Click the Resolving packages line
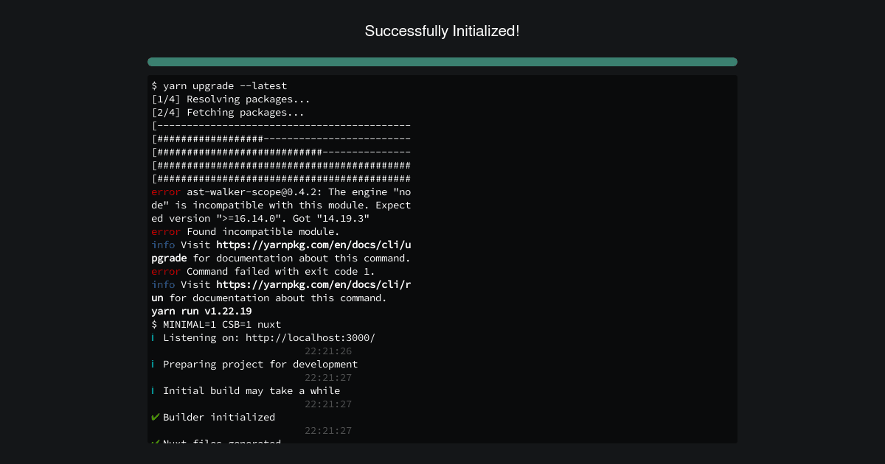The height and width of the screenshot is (464, 885). point(231,99)
